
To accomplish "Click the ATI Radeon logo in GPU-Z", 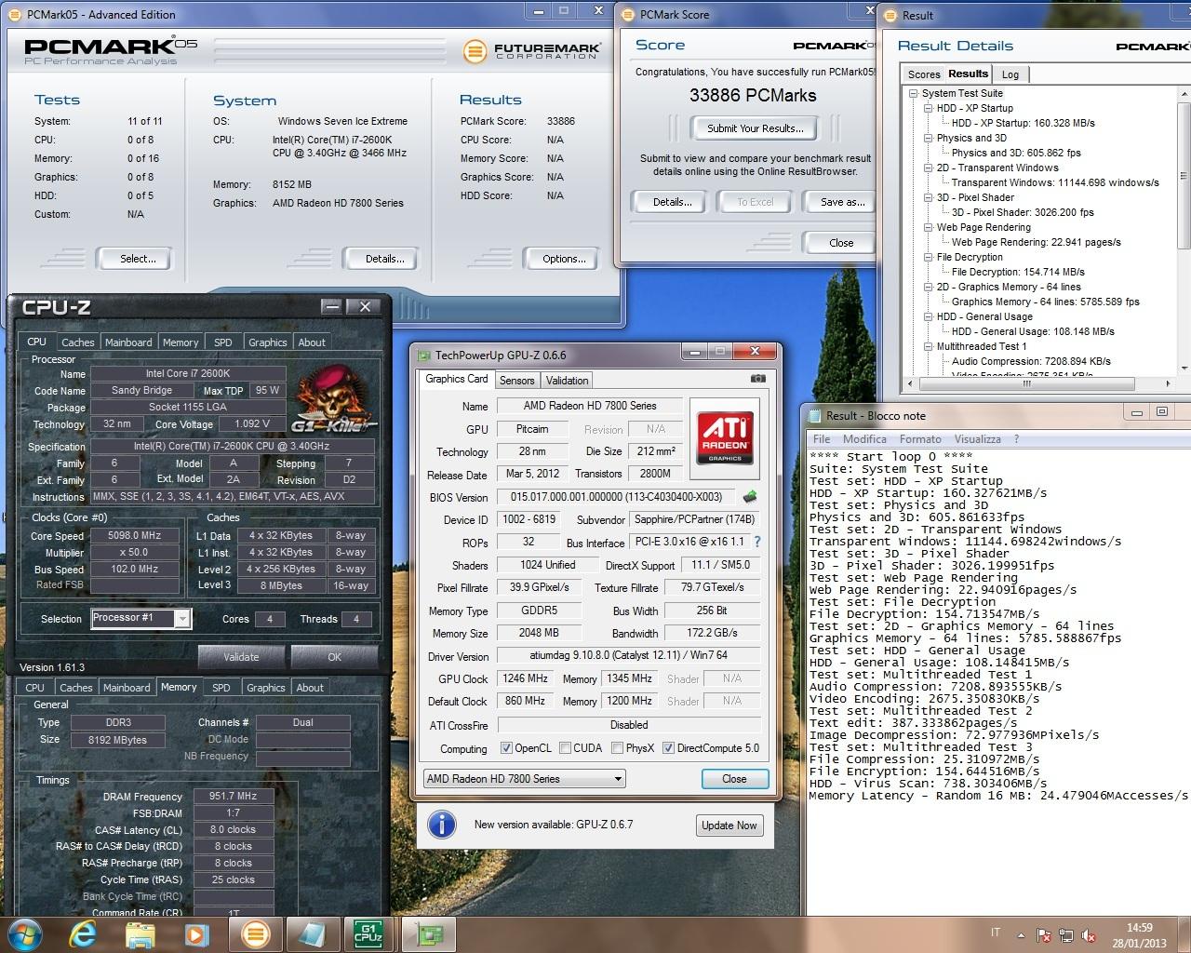I will click(725, 437).
